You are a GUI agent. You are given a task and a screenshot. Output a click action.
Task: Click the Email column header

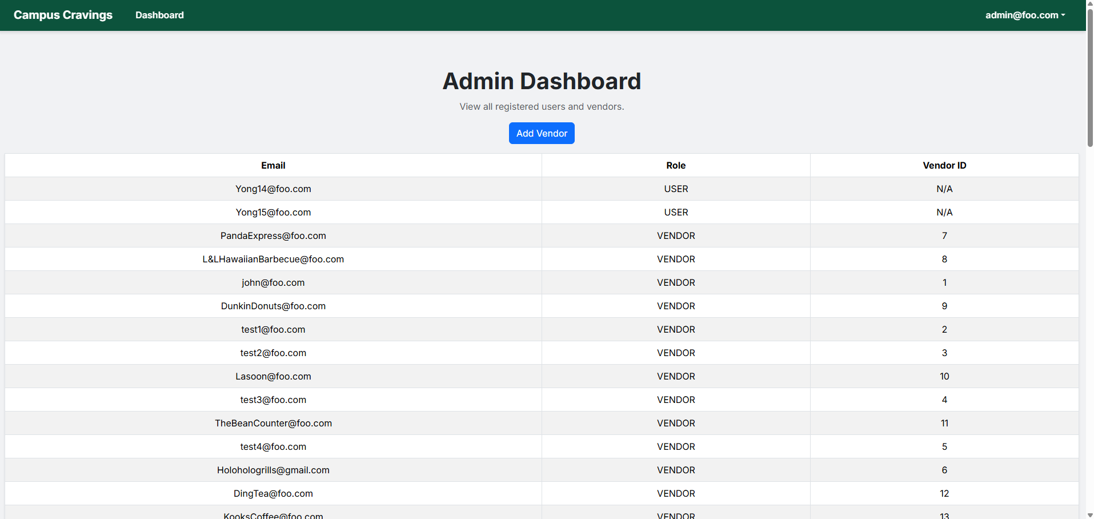(x=273, y=165)
